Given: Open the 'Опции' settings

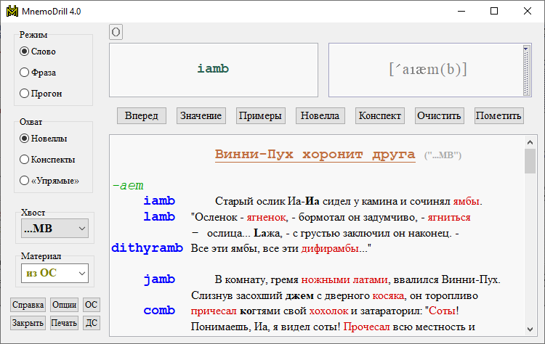Looking at the screenshot, I should (x=64, y=306).
